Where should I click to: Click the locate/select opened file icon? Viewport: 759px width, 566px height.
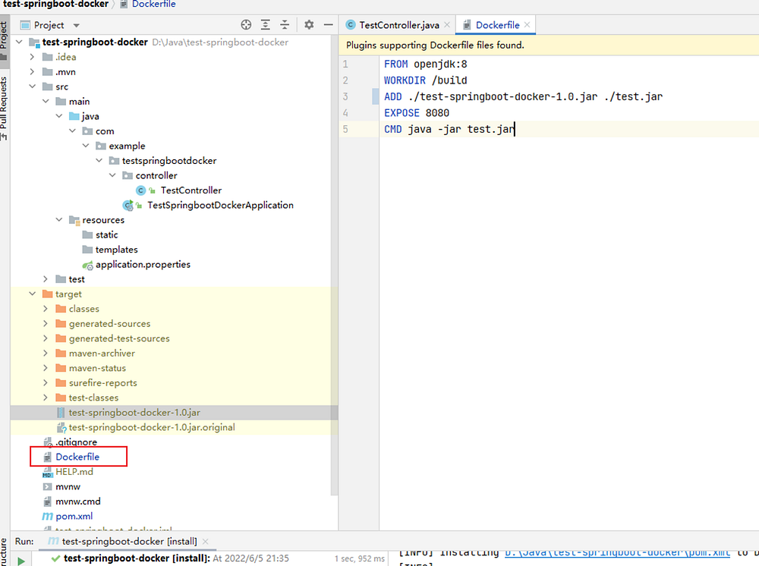point(246,25)
